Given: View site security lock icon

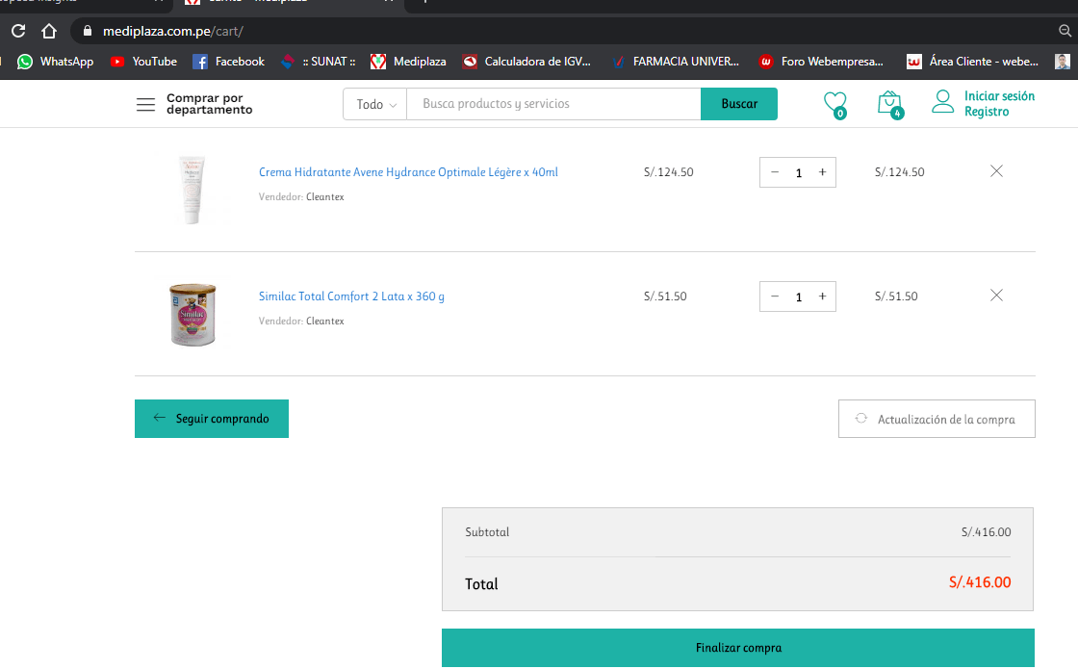Looking at the screenshot, I should click(88, 31).
